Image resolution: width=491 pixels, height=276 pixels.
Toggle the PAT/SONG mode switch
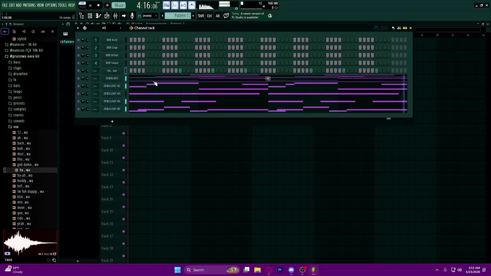(82, 5)
